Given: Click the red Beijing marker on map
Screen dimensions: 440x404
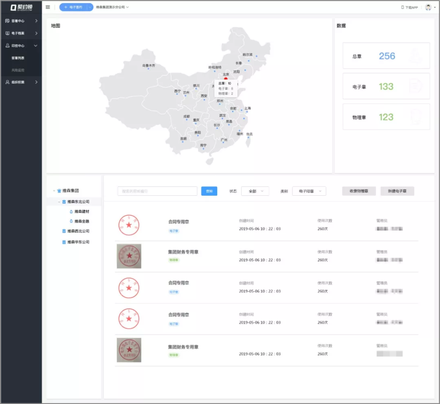Looking at the screenshot, I should 226,79.
